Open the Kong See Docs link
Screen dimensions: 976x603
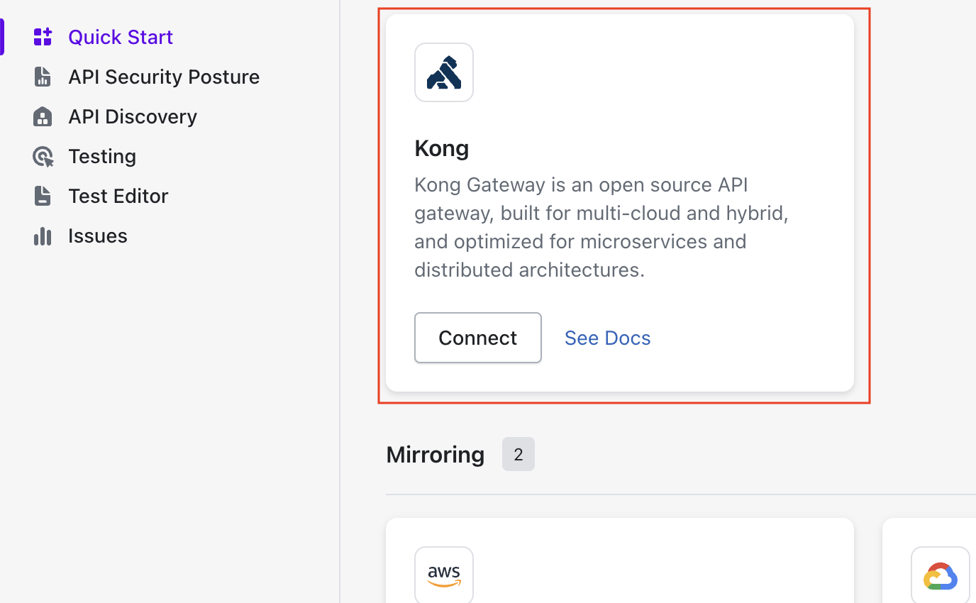click(607, 338)
